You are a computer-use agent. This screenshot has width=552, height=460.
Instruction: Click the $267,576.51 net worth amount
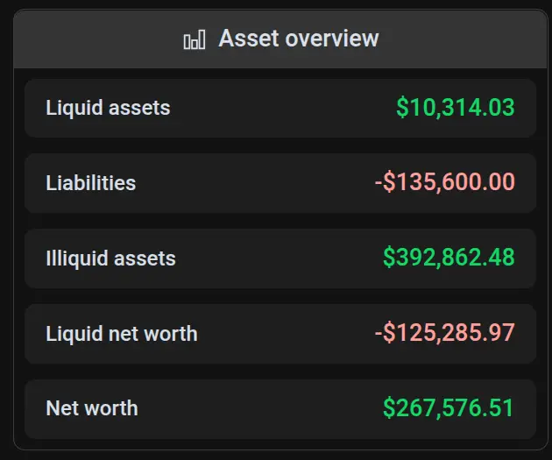449,407
